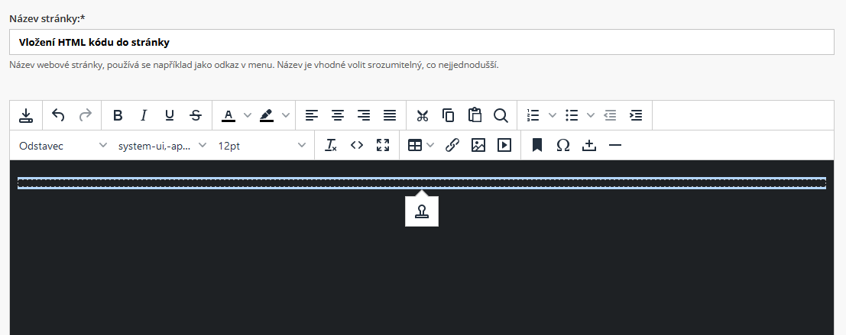Open the table insert menu
The height and width of the screenshot is (335, 846).
tap(420, 145)
